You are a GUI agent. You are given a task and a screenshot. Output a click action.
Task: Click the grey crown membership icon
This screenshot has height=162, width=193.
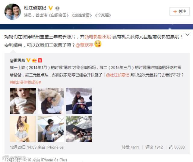point(57,8)
